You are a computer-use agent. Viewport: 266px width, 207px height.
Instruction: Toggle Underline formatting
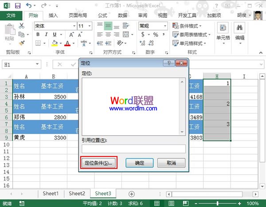point(55,35)
